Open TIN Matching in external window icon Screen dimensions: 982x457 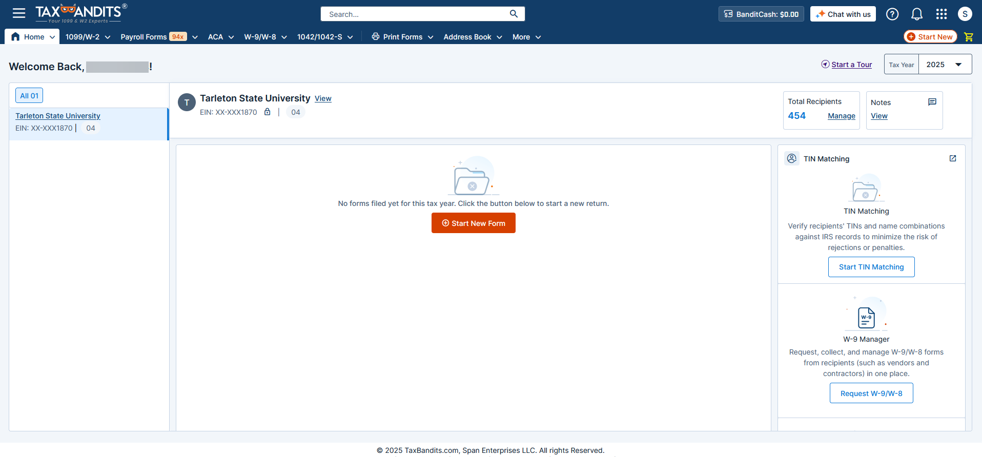coord(953,158)
